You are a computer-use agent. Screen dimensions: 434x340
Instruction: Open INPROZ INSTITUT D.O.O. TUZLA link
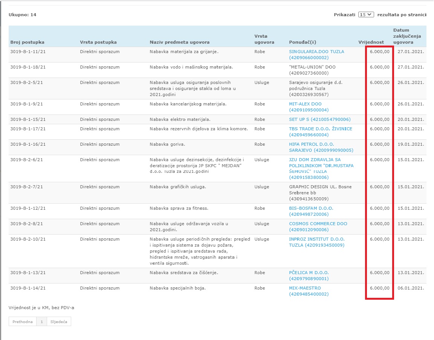(316, 242)
